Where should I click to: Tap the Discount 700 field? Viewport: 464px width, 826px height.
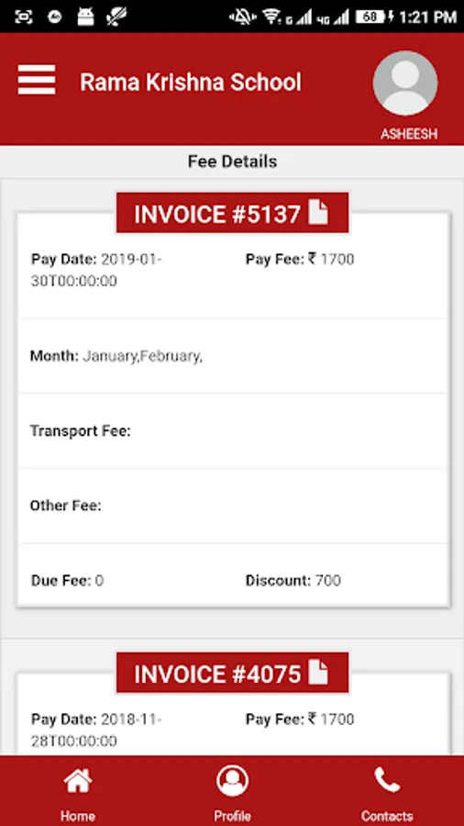(293, 581)
